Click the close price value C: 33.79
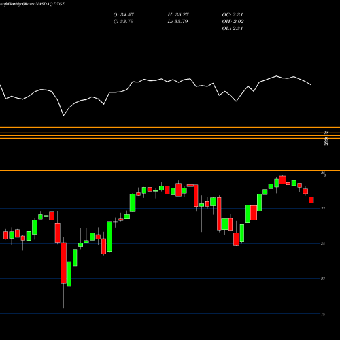This screenshot has width=340, height=340. click(x=123, y=22)
